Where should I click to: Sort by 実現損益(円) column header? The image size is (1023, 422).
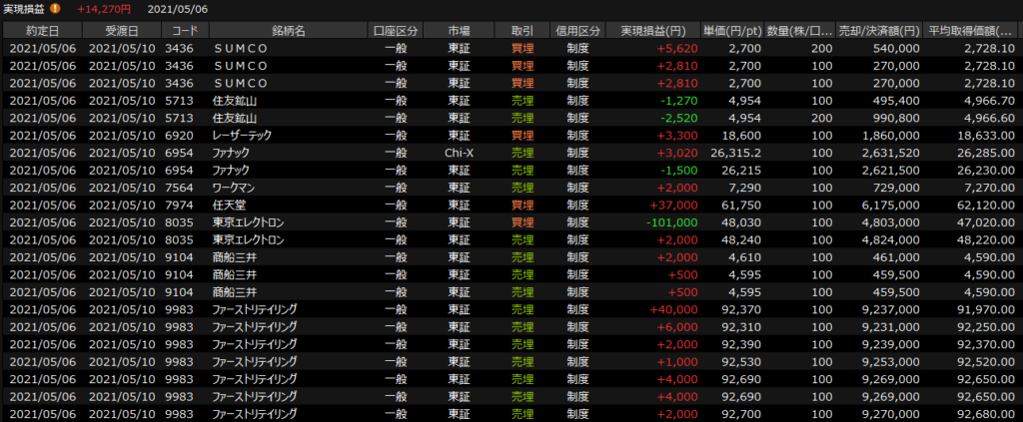[651, 30]
